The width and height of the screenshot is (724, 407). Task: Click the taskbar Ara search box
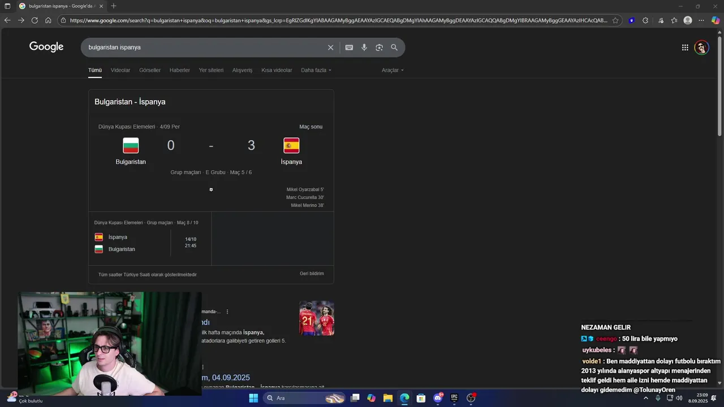click(304, 398)
